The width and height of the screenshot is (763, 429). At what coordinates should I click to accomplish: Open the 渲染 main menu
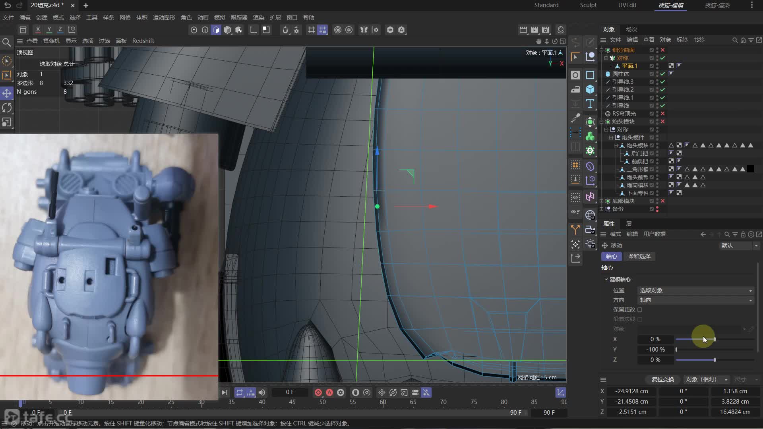259,17
